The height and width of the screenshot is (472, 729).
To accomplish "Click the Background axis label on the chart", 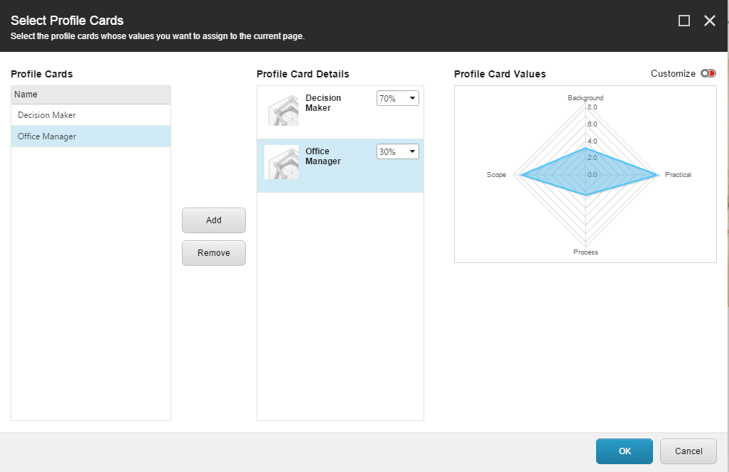I will pos(585,97).
